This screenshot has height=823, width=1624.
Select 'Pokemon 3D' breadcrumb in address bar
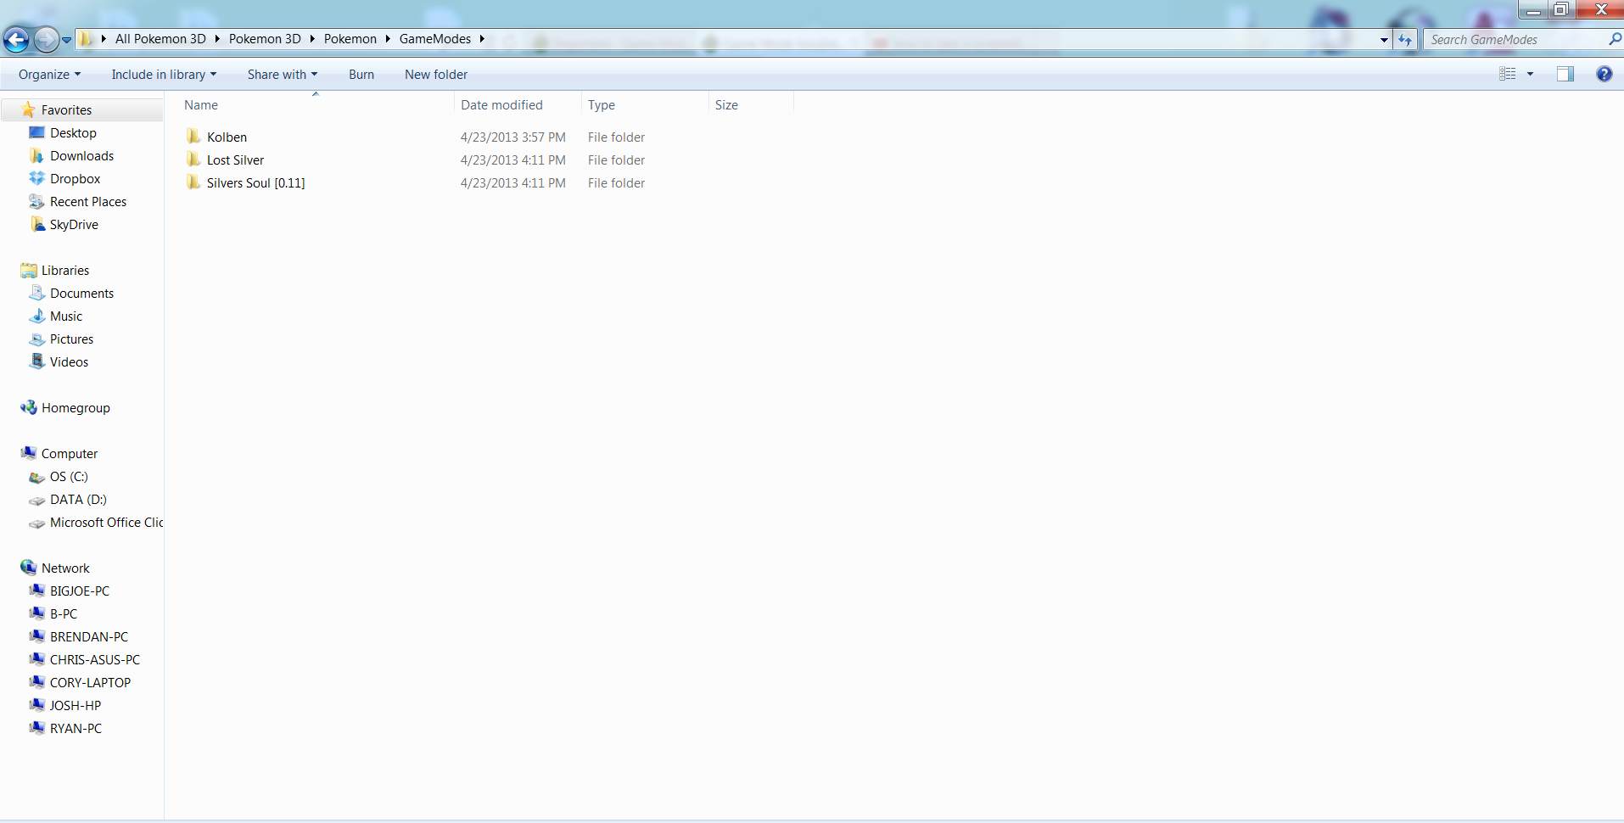pos(265,39)
